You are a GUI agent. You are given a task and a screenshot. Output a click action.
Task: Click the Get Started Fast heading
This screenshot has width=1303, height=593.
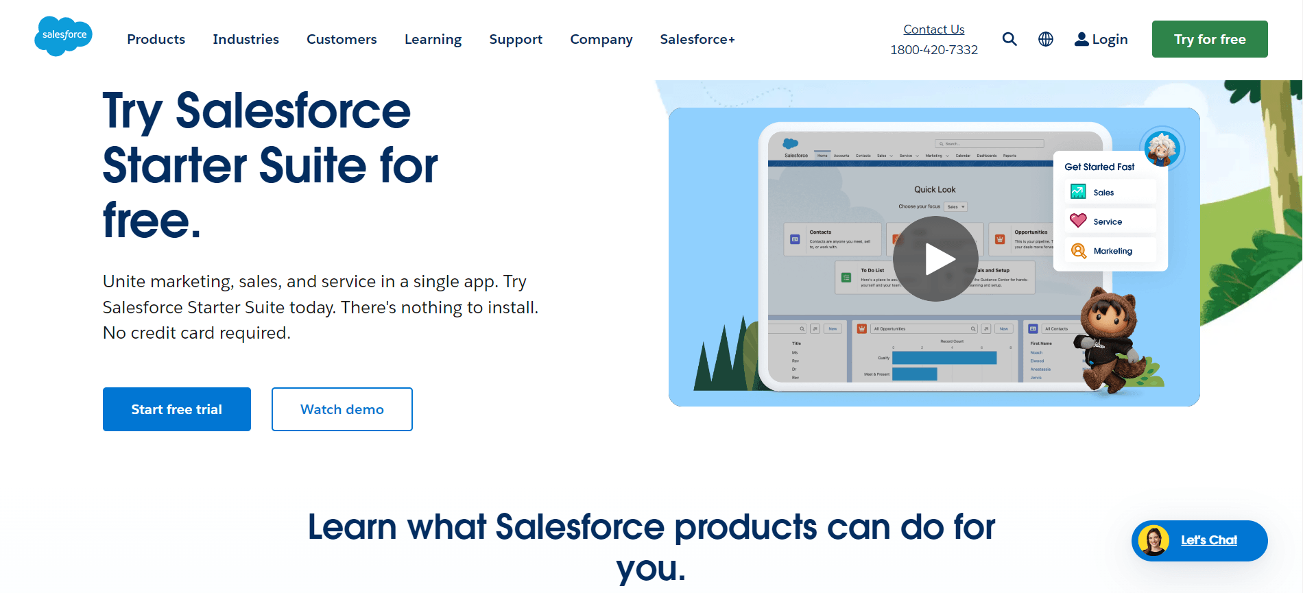click(1099, 167)
